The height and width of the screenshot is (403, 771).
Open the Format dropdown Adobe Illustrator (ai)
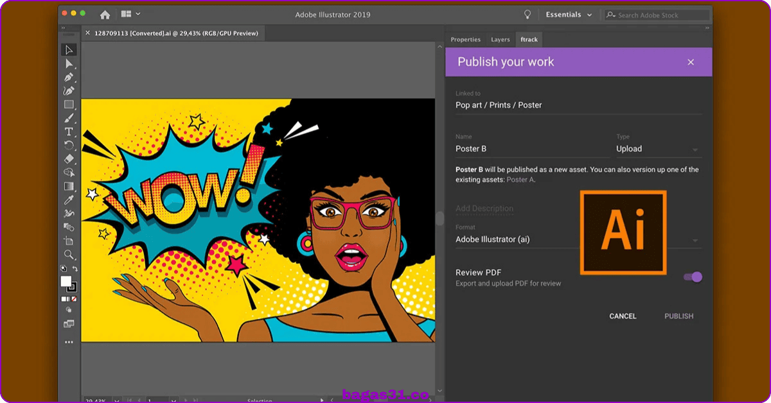(x=579, y=239)
